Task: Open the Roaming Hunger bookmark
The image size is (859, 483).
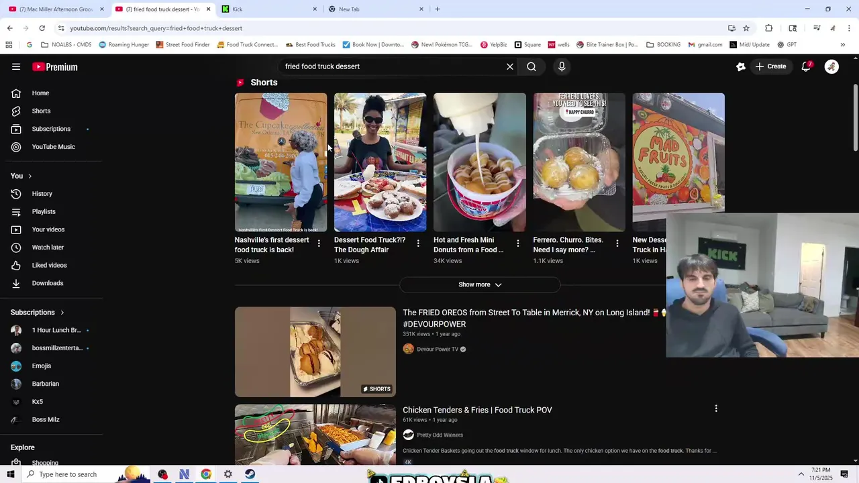Action: (x=124, y=45)
